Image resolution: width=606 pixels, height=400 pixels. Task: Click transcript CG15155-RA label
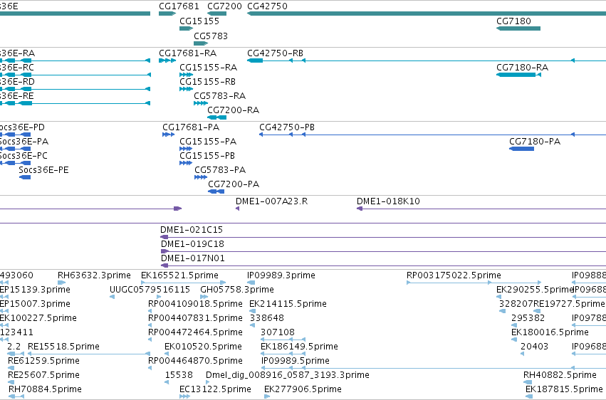click(x=209, y=68)
